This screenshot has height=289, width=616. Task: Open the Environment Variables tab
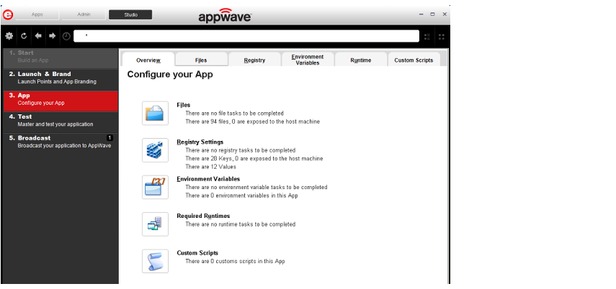pyautogui.click(x=308, y=60)
